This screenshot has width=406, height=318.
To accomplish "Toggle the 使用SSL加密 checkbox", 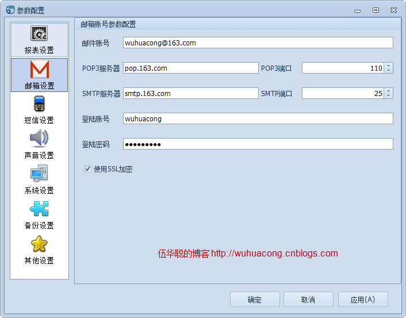I will 87,169.
